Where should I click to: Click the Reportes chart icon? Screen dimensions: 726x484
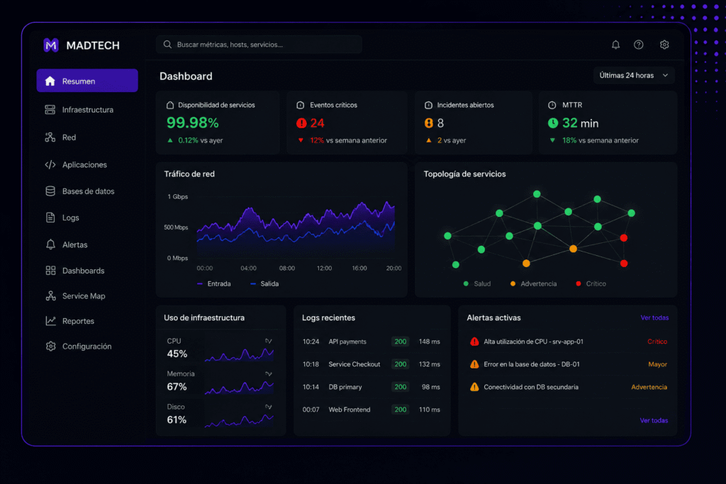50,321
